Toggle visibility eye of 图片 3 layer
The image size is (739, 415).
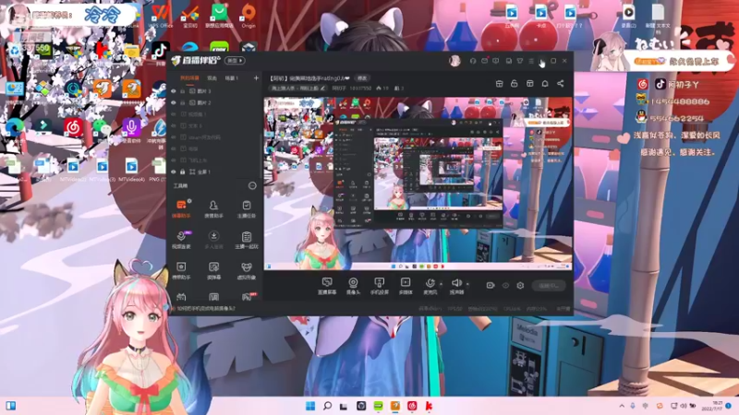174,91
